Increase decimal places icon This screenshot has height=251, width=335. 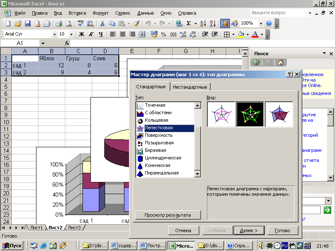pyautogui.click(x=183, y=34)
